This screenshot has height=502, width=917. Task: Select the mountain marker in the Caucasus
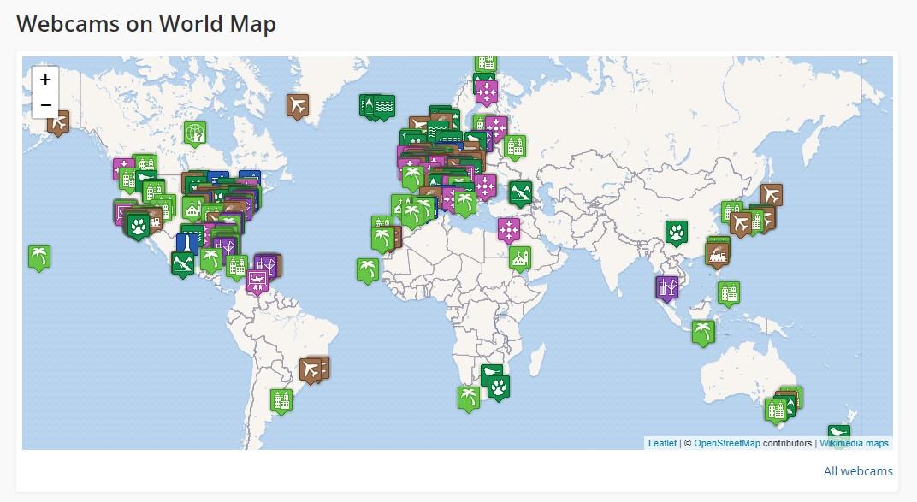(x=520, y=193)
